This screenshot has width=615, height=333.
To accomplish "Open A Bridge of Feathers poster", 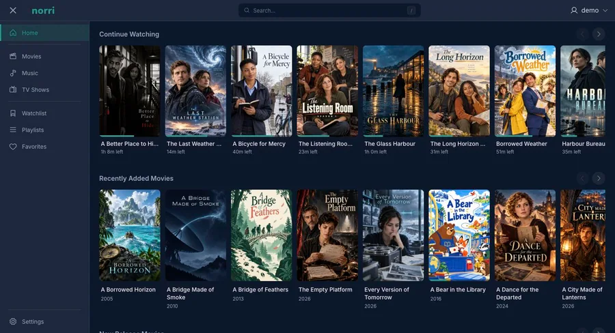I will 262,235.
